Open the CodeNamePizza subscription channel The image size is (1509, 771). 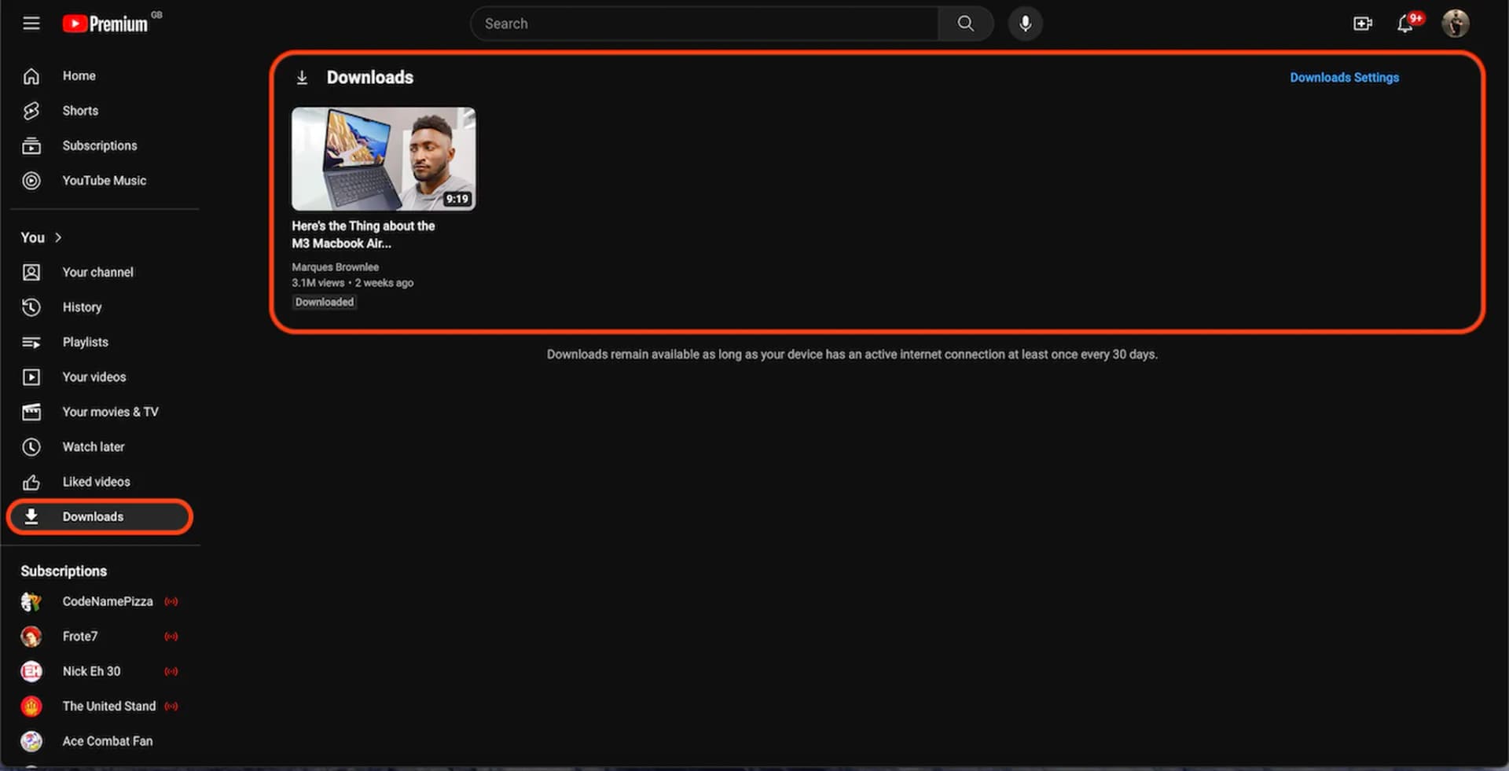coord(107,601)
